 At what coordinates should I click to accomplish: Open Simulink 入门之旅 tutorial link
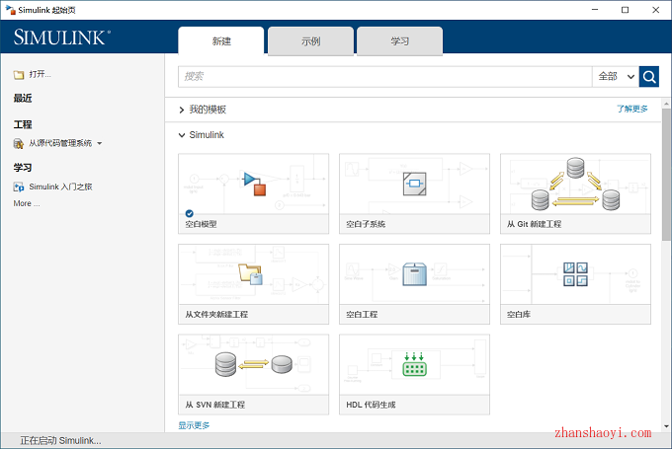(60, 187)
